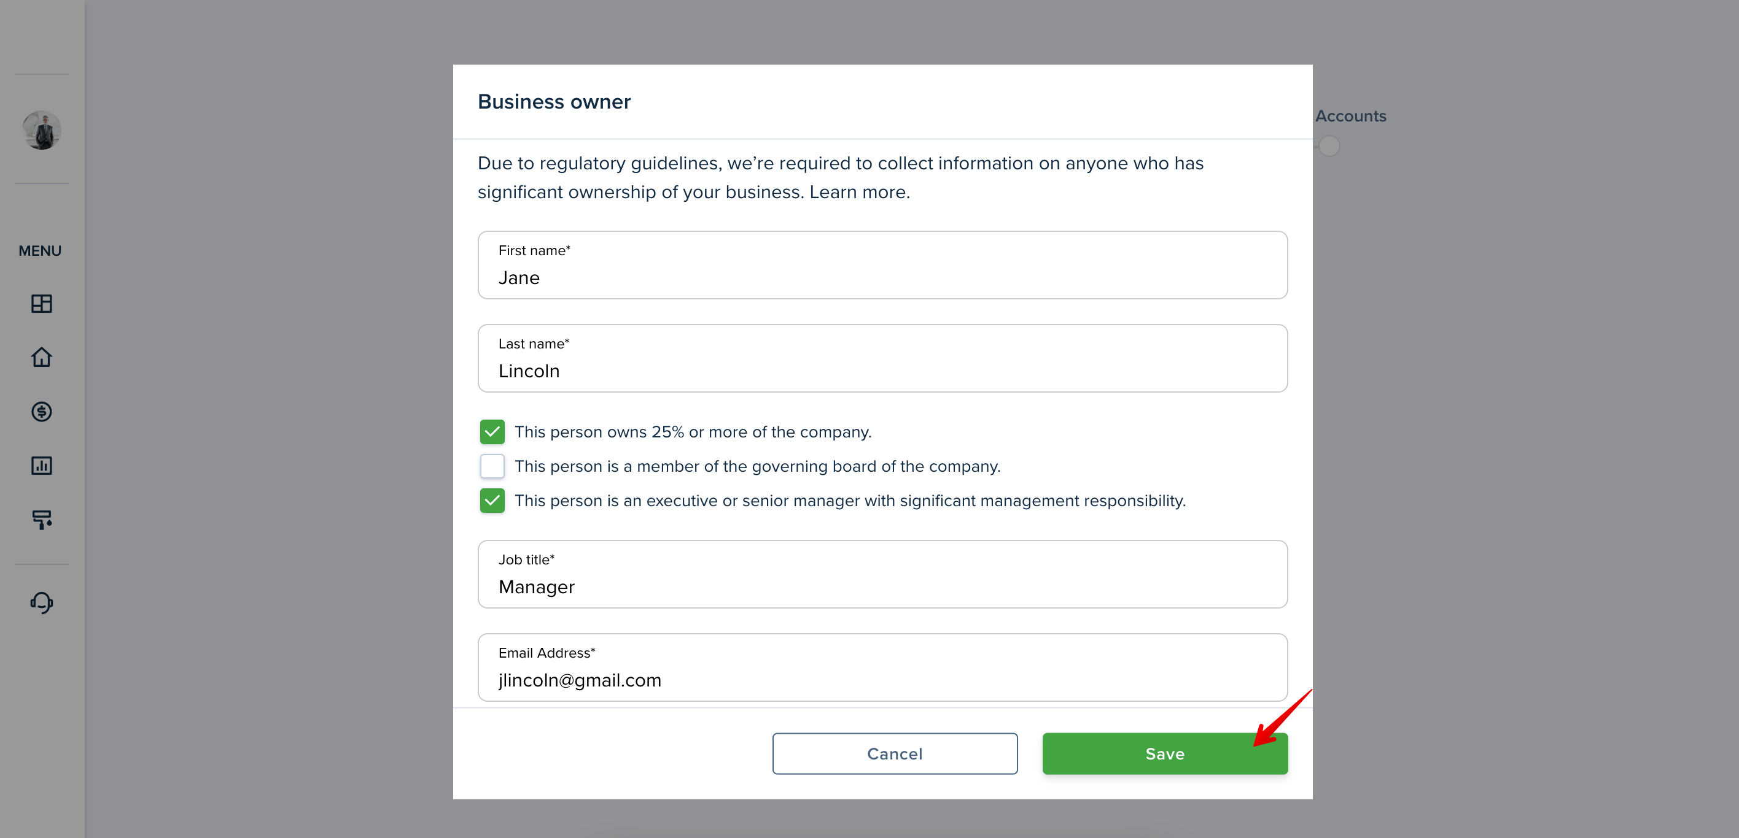Edit the Last name field
The image size is (1739, 838).
[x=882, y=358]
